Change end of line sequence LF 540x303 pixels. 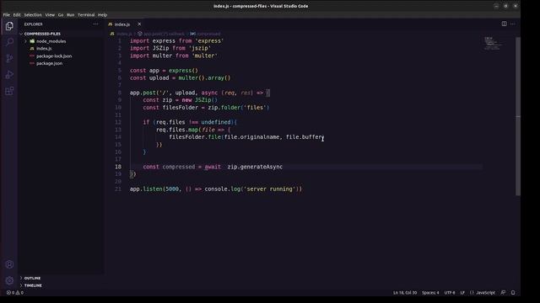462,293
